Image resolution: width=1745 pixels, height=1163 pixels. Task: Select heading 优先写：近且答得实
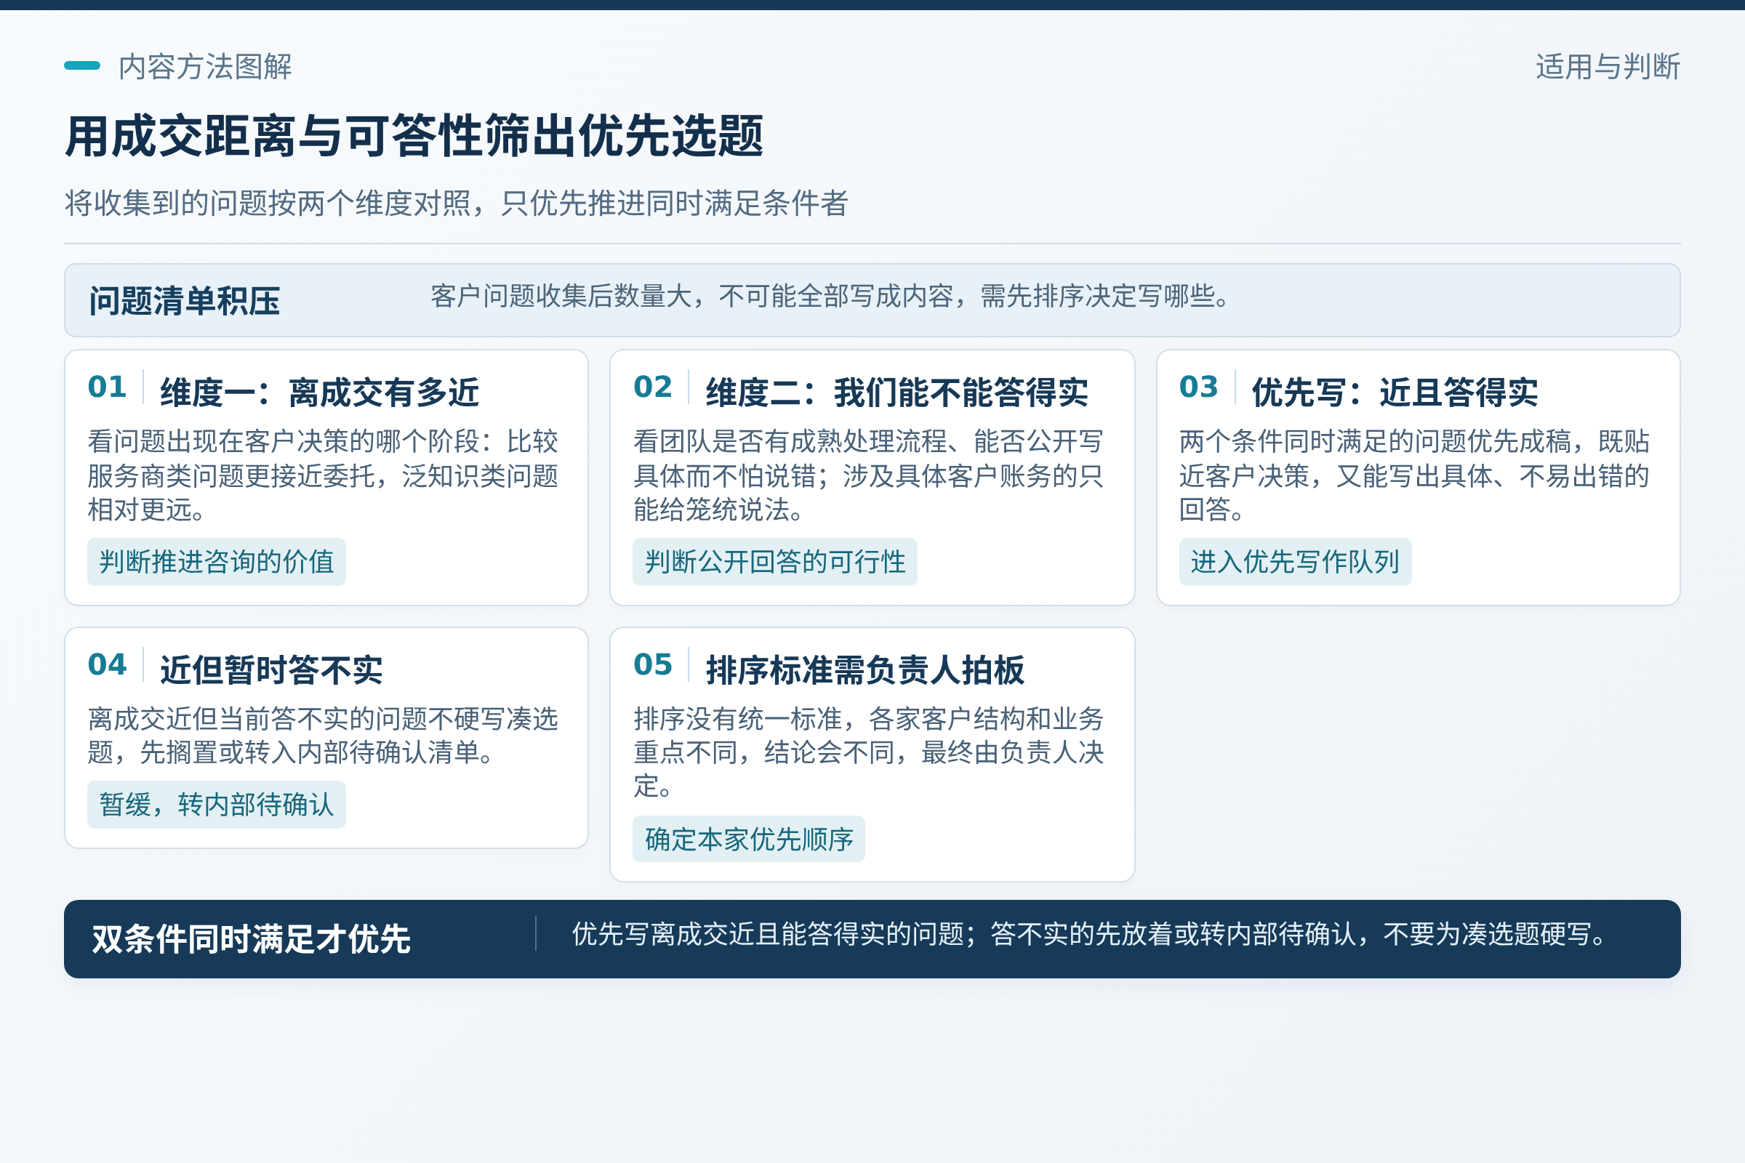tap(1395, 393)
